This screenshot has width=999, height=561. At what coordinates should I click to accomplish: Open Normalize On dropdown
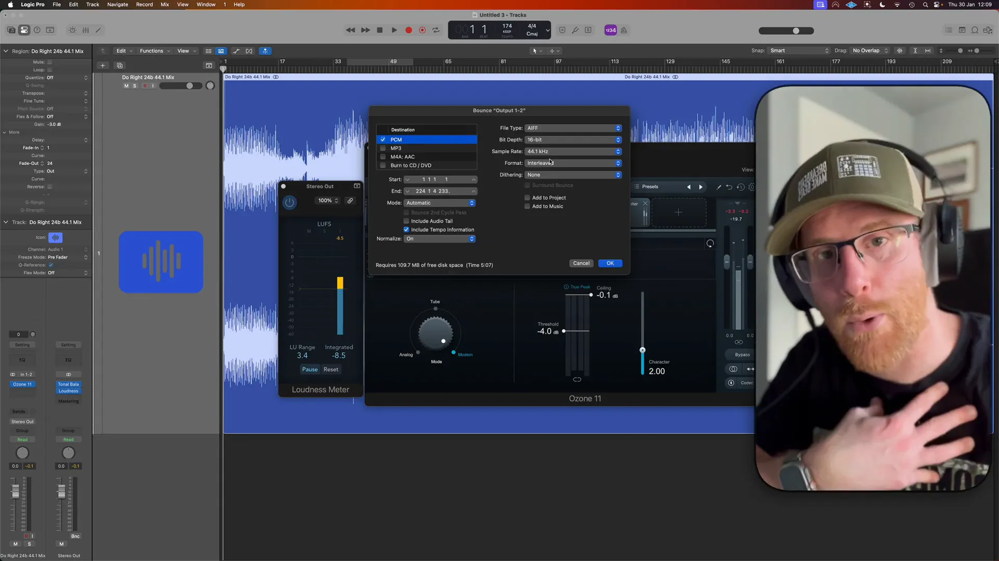[440, 239]
